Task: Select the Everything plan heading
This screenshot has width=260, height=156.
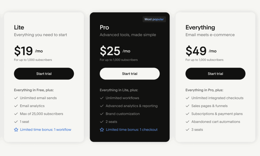Action: [x=200, y=27]
